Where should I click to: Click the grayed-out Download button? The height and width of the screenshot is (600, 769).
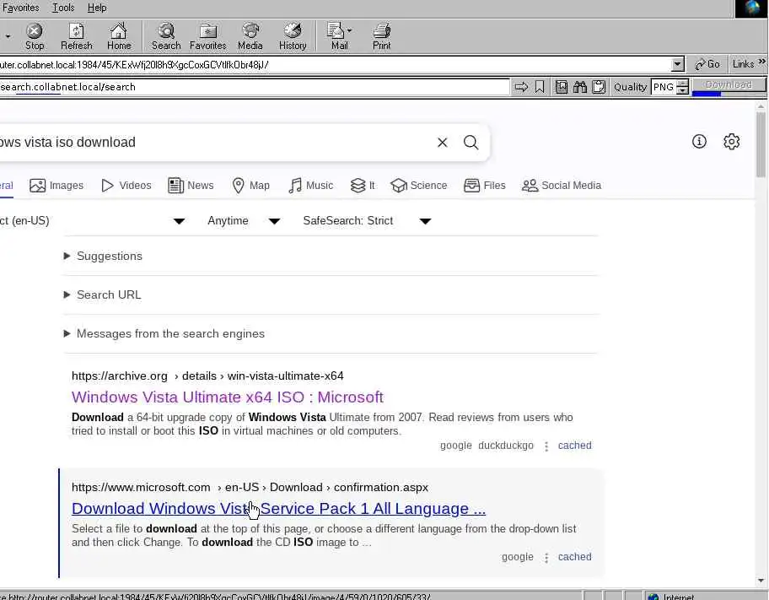point(729,85)
